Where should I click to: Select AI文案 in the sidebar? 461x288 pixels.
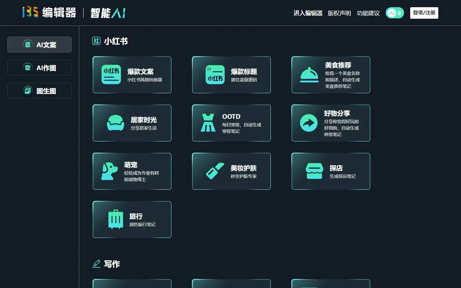[39, 45]
